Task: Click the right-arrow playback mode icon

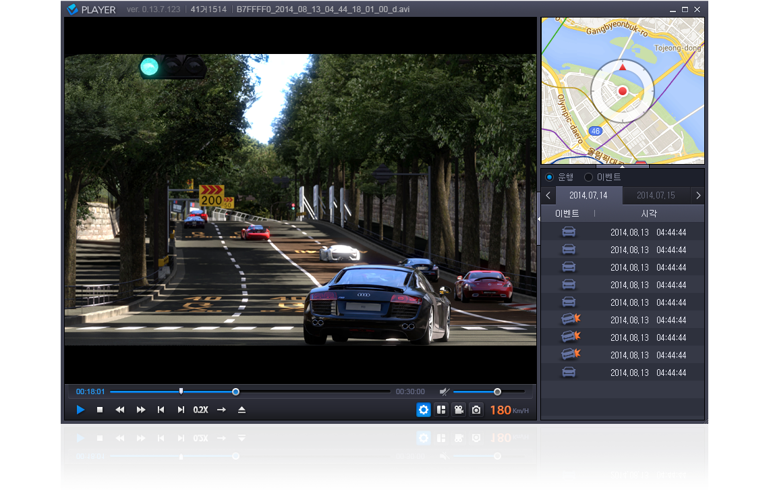Action: pos(222,410)
